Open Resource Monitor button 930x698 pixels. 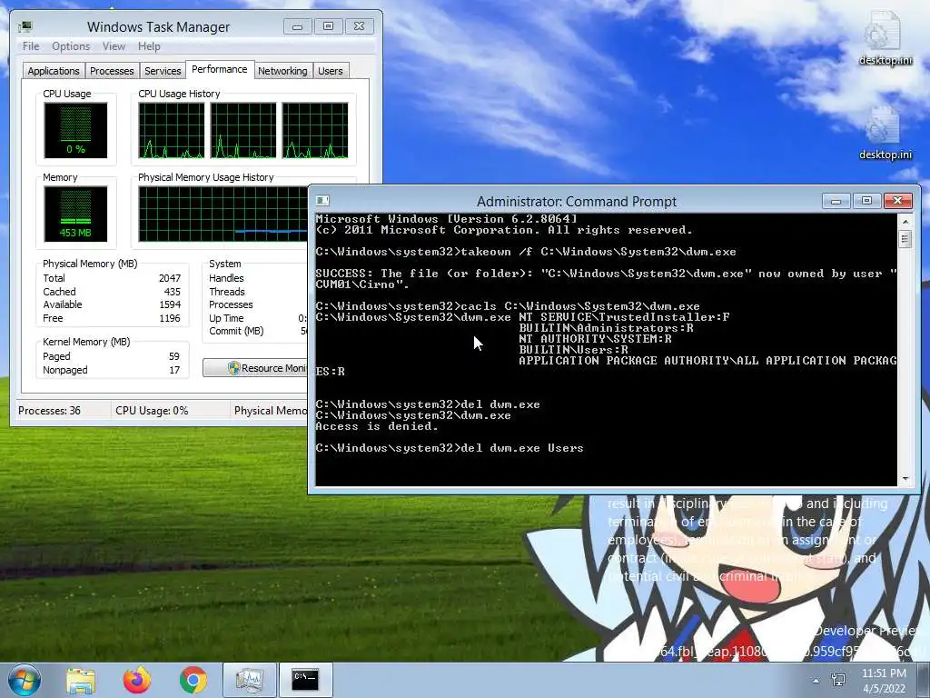pos(255,368)
